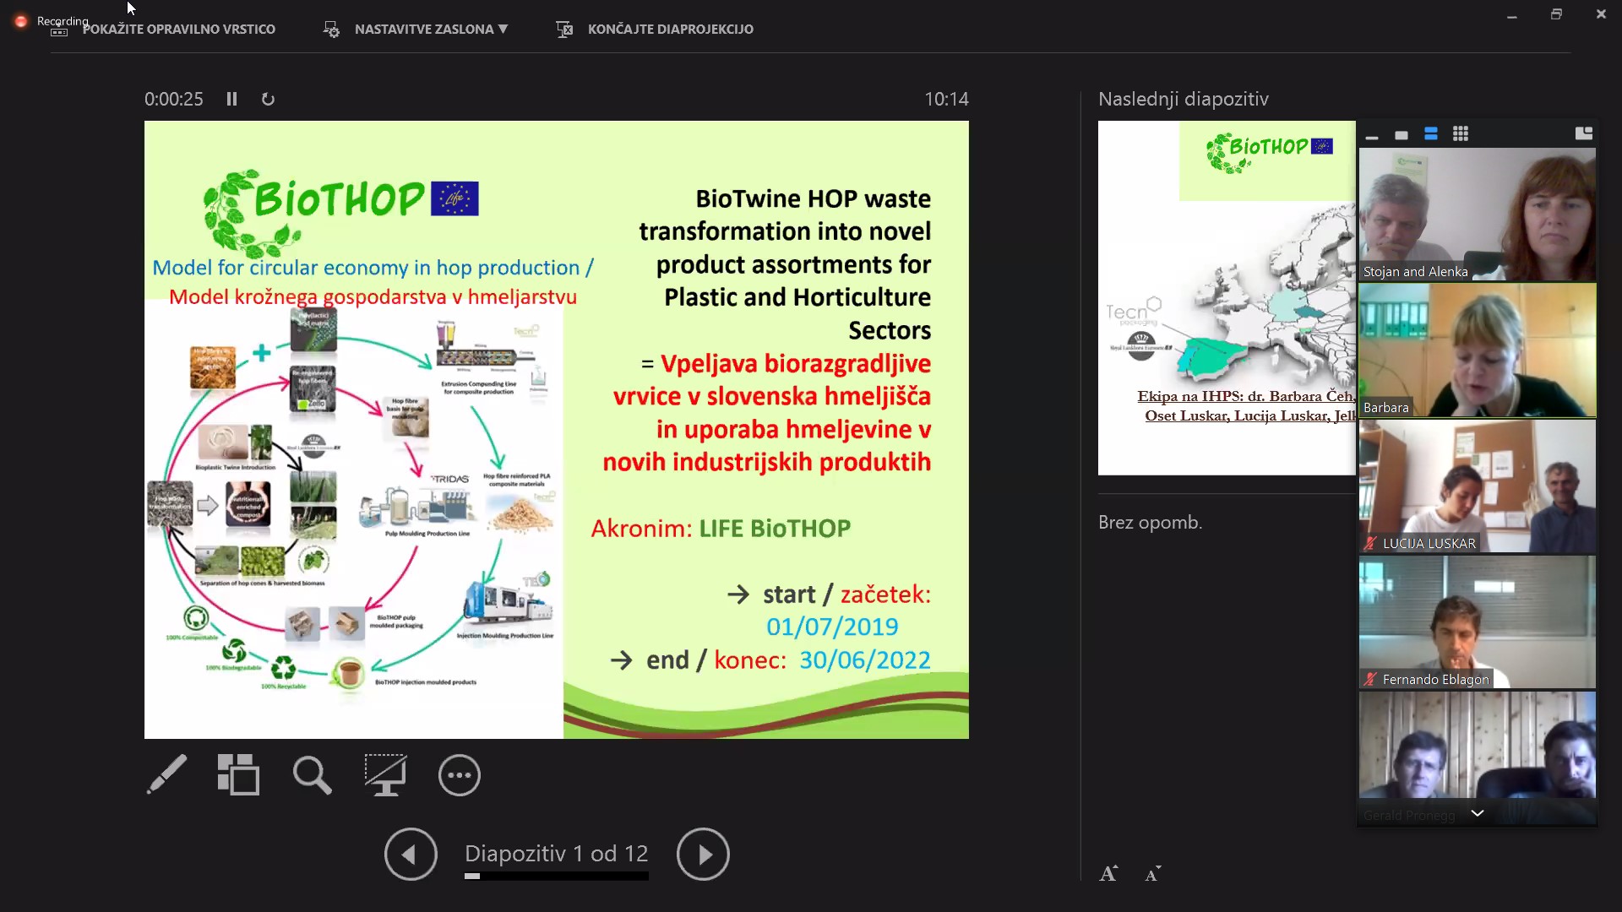
Task: Advance to the next slide
Action: click(703, 854)
